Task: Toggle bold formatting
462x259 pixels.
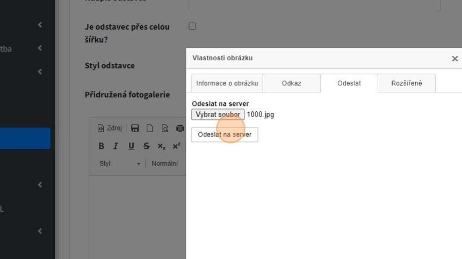Action: 101,146
